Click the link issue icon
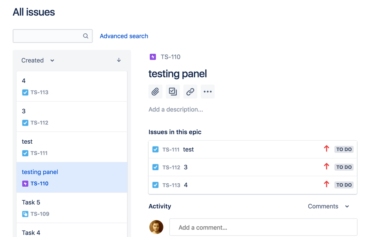 point(190,91)
